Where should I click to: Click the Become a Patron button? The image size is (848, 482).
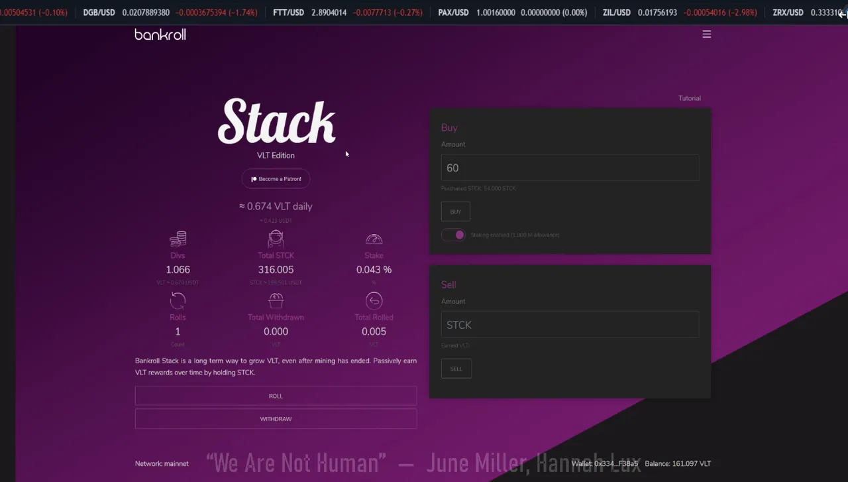coord(276,179)
